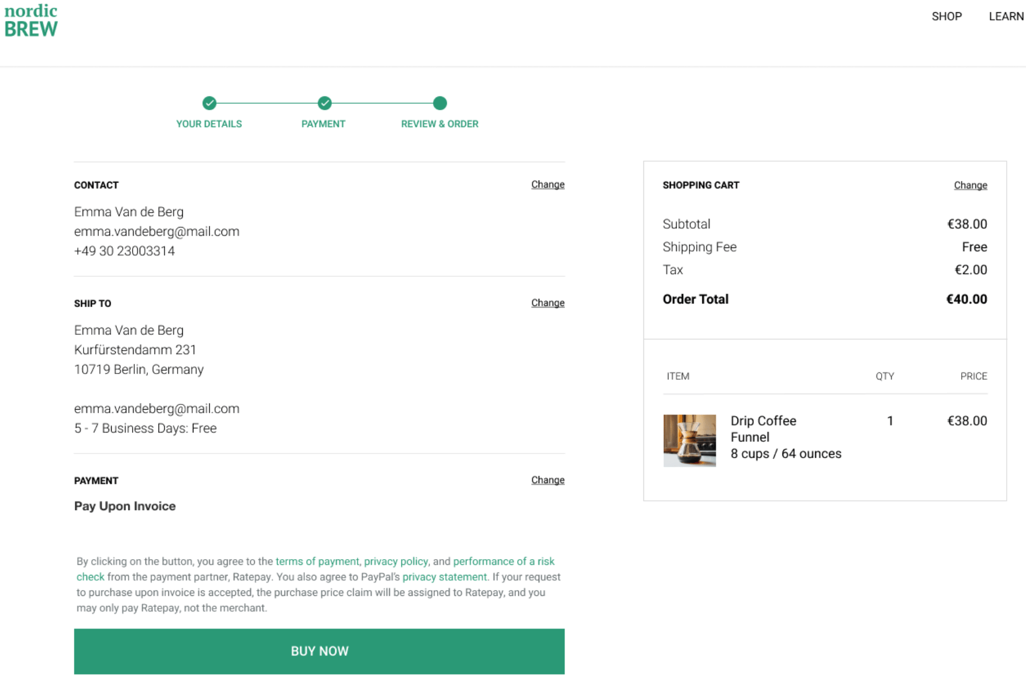1026x684 pixels.
Task: Select the completed Payment step checkmark
Action: coord(324,103)
